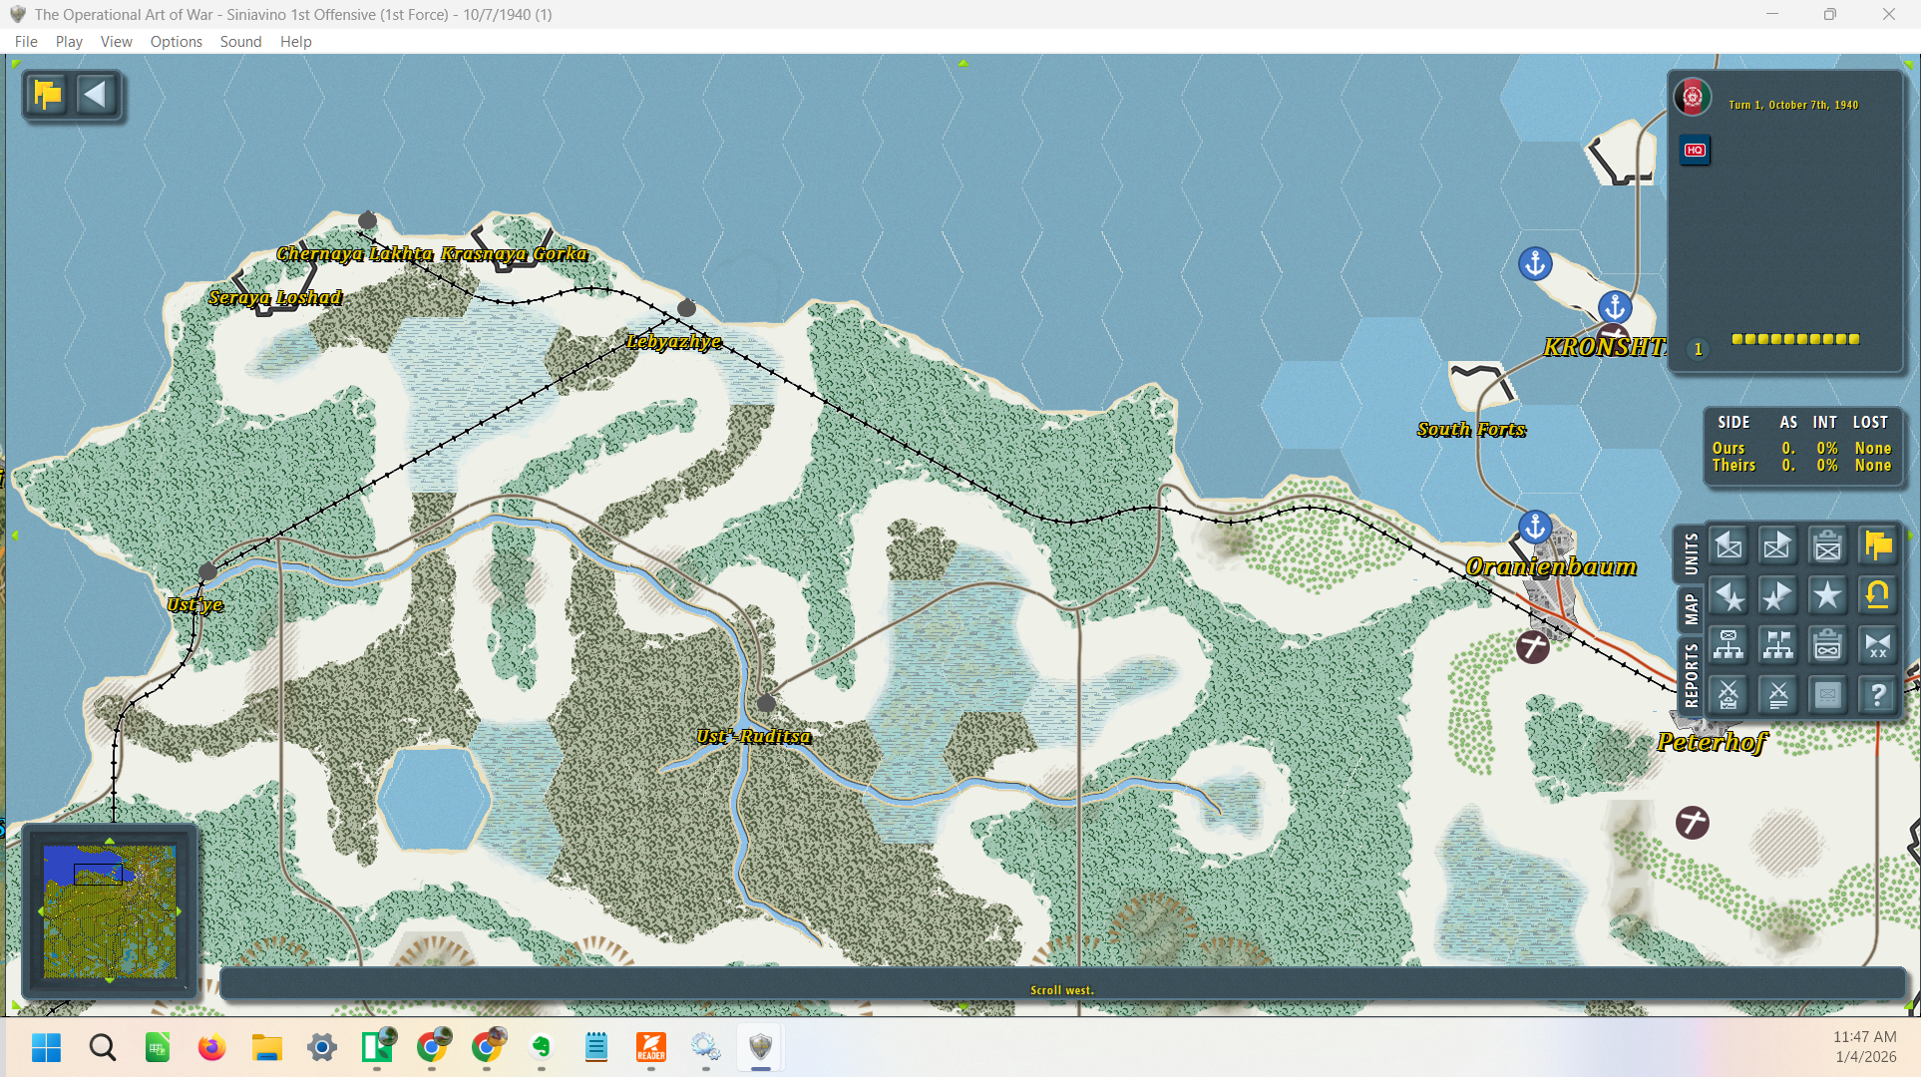Image resolution: width=1921 pixels, height=1077 pixels.
Task: Open the help question mark icon
Action: (x=1878, y=695)
